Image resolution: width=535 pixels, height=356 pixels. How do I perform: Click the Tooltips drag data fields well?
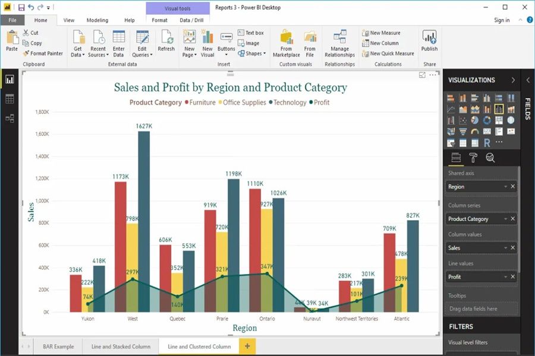click(x=481, y=309)
